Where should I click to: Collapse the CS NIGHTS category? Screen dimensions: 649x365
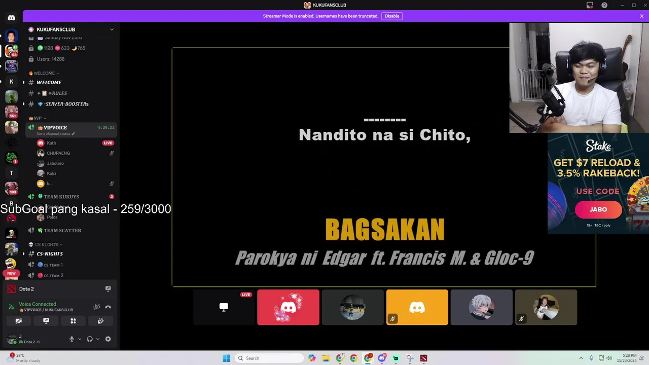46,244
